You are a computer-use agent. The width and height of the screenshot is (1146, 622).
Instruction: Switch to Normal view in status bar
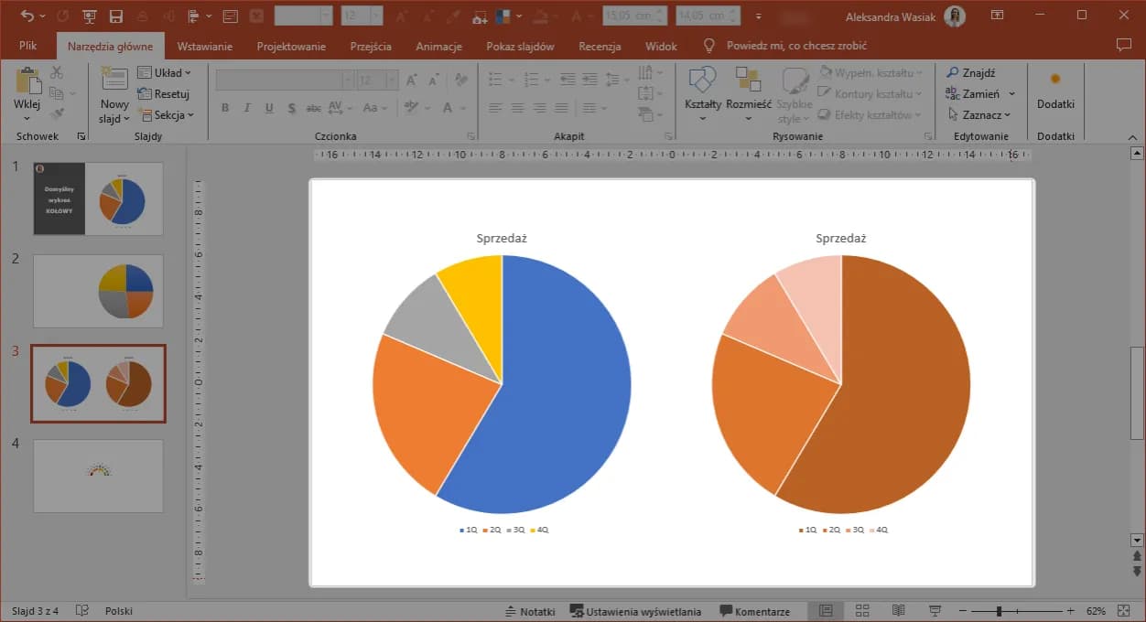(x=826, y=611)
